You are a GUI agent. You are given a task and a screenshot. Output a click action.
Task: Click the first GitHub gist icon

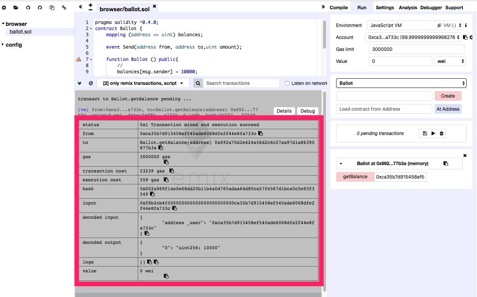point(28,7)
